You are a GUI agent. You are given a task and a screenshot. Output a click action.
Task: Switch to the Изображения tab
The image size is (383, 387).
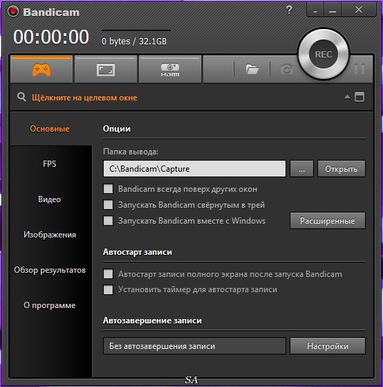50,235
